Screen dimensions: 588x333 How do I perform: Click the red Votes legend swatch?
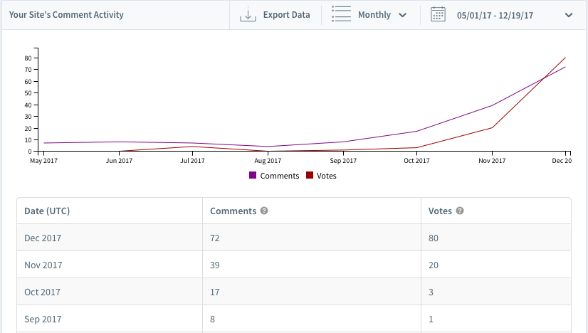tap(310, 176)
